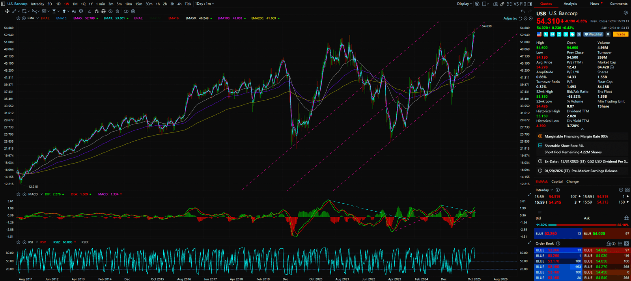Switch to the Analysis tab
Viewport: 631px width, 281px height.
coord(570,4)
